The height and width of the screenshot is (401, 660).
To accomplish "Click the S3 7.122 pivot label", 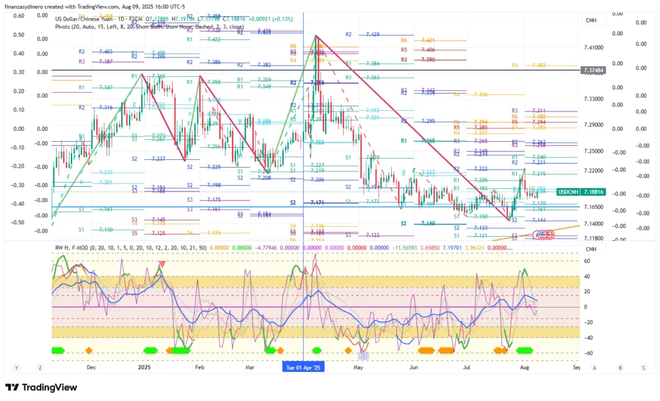I will (362, 235).
